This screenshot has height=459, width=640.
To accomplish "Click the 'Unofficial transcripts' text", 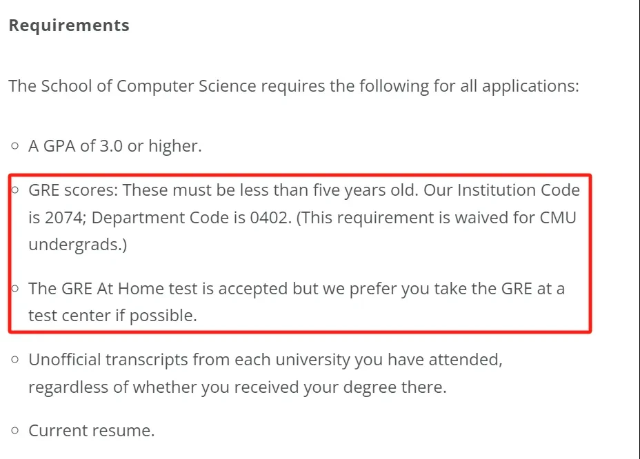I will coord(108,360).
